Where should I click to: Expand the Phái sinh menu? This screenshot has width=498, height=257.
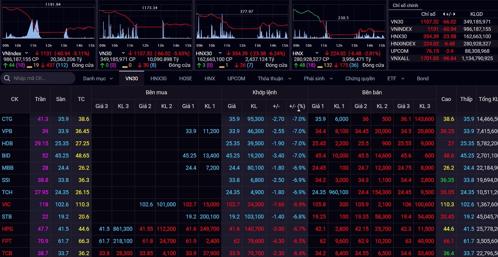[x=318, y=78]
